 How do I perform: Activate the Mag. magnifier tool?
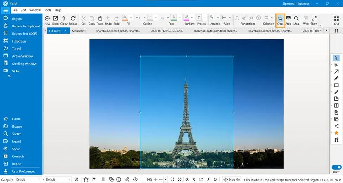(x=296, y=20)
